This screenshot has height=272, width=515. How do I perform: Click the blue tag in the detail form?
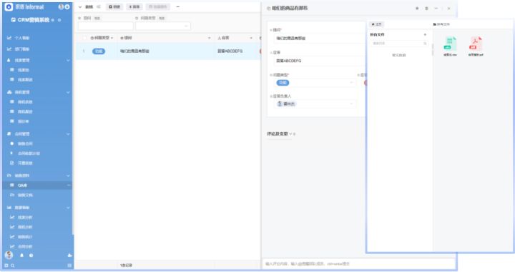coord(283,83)
